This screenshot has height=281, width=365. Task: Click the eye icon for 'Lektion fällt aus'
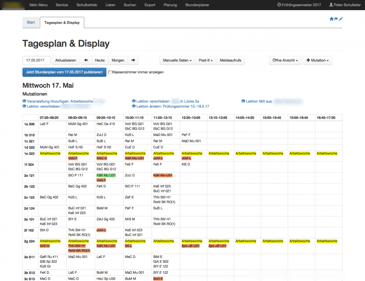tap(243, 101)
